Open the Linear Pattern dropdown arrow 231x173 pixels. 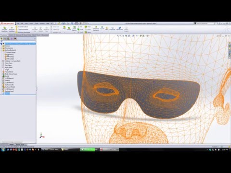click(74, 33)
